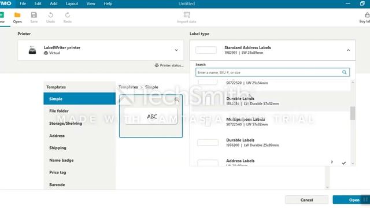Click label list scroll down arrow
370x208 pixels.
tap(353, 164)
